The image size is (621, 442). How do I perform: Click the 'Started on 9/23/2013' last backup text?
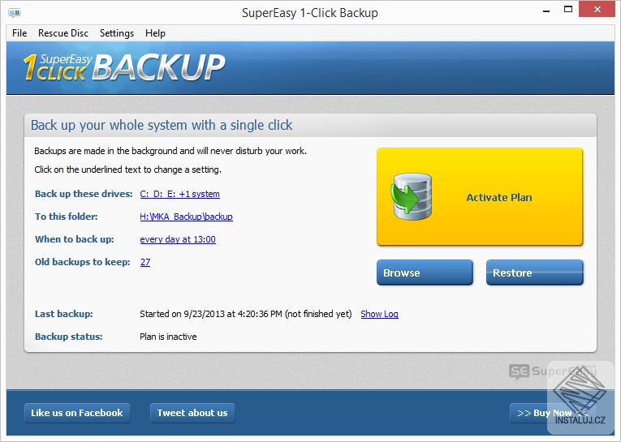pos(245,314)
